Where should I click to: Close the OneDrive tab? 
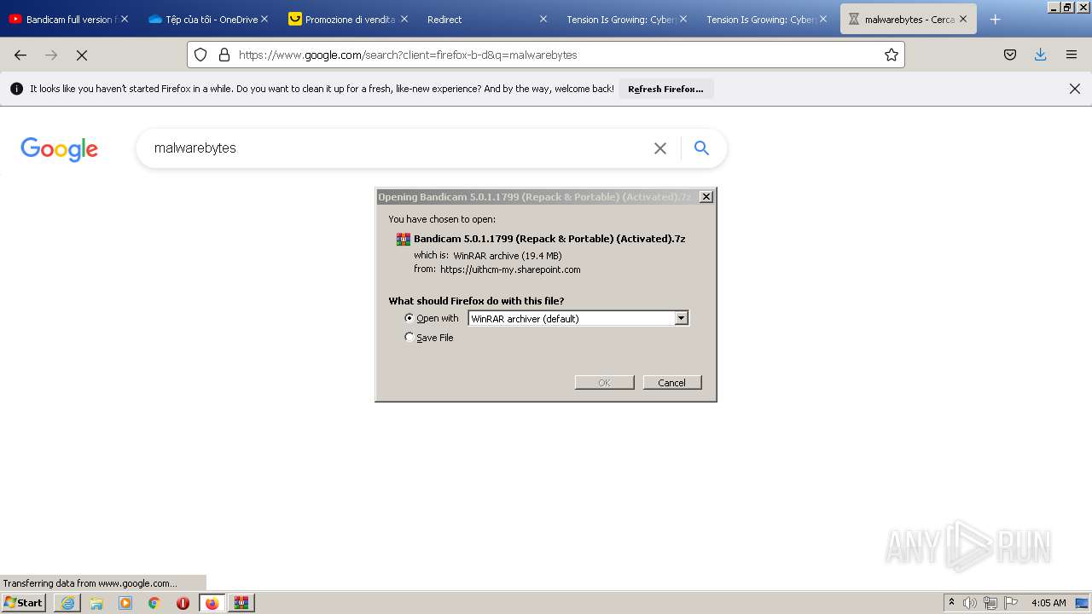tap(264, 19)
